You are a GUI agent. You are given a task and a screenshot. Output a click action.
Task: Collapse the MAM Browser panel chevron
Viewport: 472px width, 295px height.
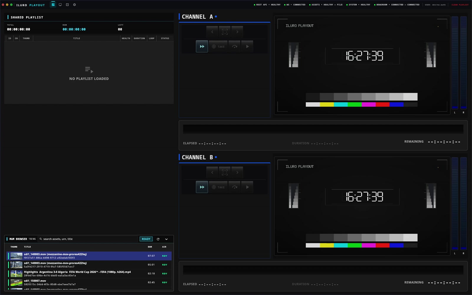coord(166,239)
